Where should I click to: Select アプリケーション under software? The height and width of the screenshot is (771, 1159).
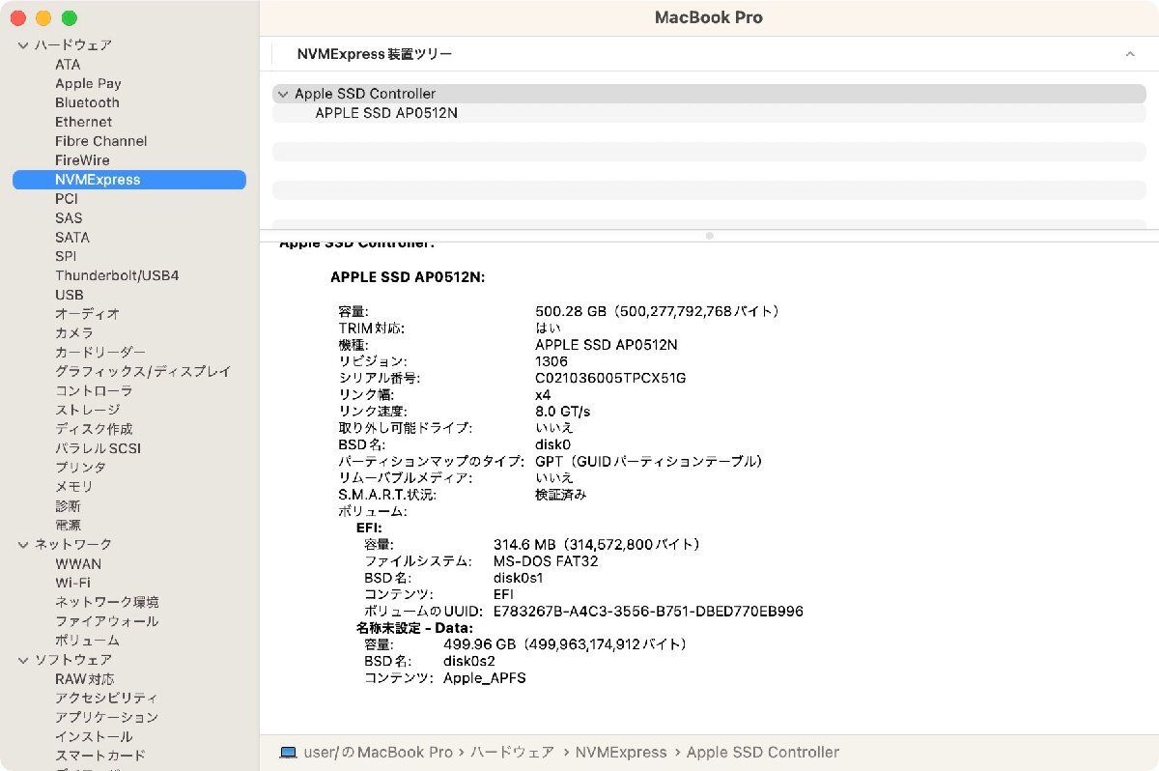click(x=106, y=717)
